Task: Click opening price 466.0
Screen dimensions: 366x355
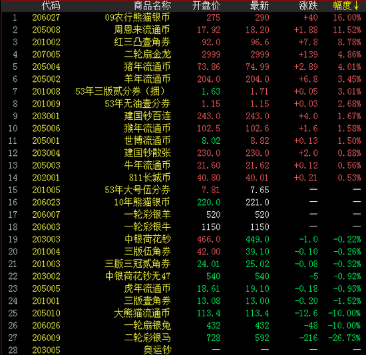Action: (x=209, y=239)
